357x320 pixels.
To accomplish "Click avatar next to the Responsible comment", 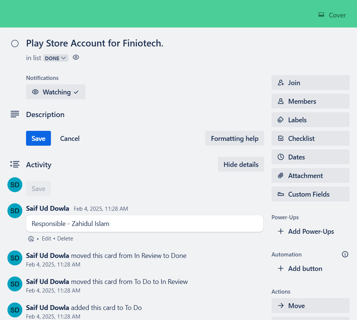I will point(15,211).
